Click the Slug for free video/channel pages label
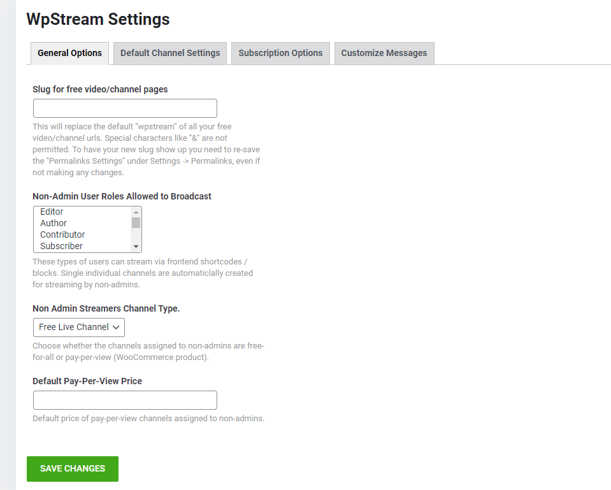Image resolution: width=611 pixels, height=490 pixels. point(100,89)
